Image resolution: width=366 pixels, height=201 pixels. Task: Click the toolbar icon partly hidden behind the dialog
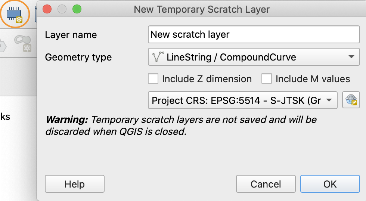(36, 14)
